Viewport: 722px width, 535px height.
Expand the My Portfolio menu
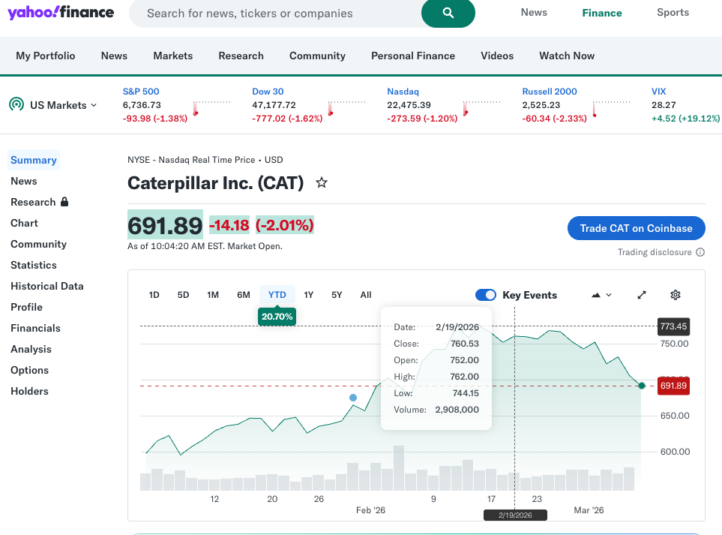(x=46, y=56)
